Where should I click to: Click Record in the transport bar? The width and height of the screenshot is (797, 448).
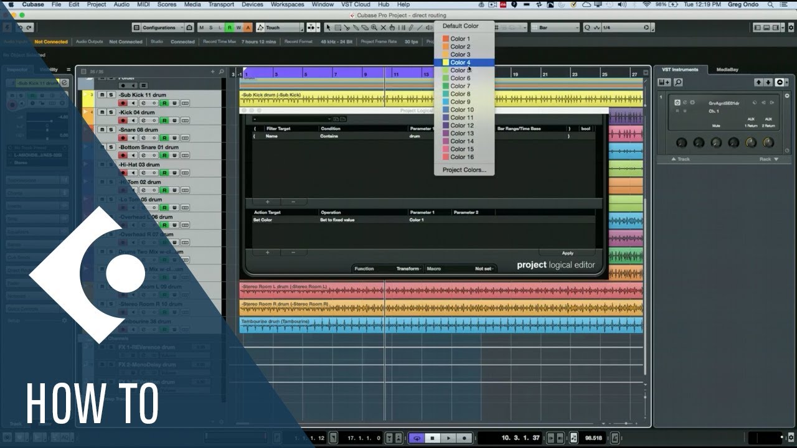[x=464, y=439]
